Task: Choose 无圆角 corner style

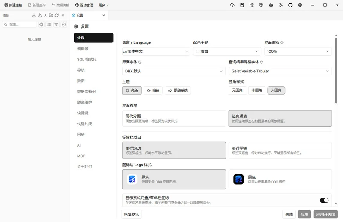Action: coord(238,90)
